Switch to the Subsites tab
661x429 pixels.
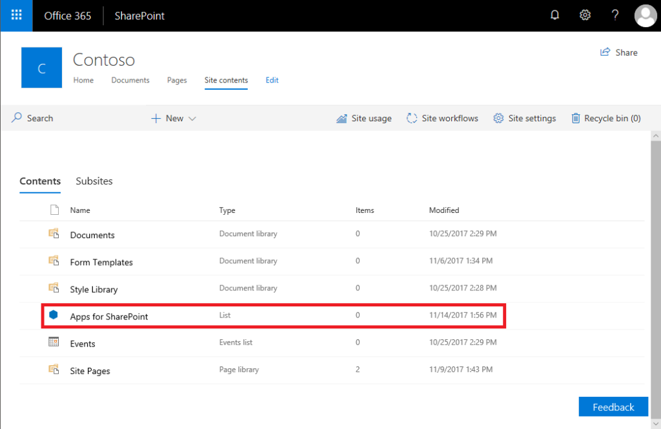[94, 181]
